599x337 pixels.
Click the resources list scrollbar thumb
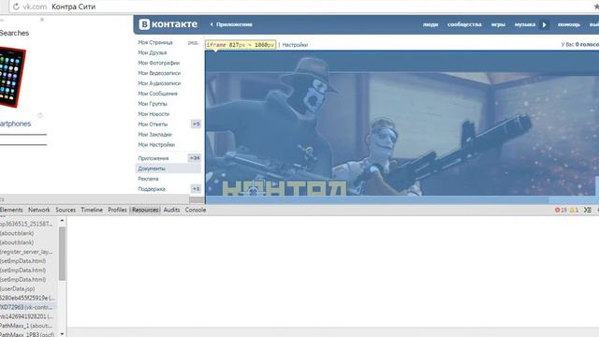pos(62,254)
